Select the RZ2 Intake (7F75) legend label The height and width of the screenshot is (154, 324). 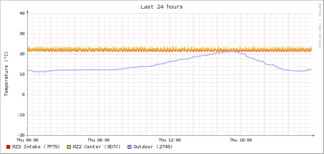(x=36, y=147)
